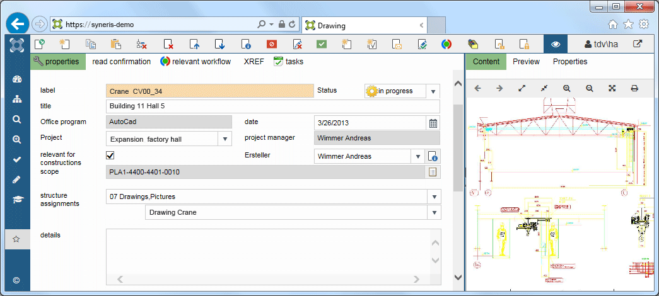
Task: Uncheck relevant for constructions checkbox
Action: (x=110, y=156)
